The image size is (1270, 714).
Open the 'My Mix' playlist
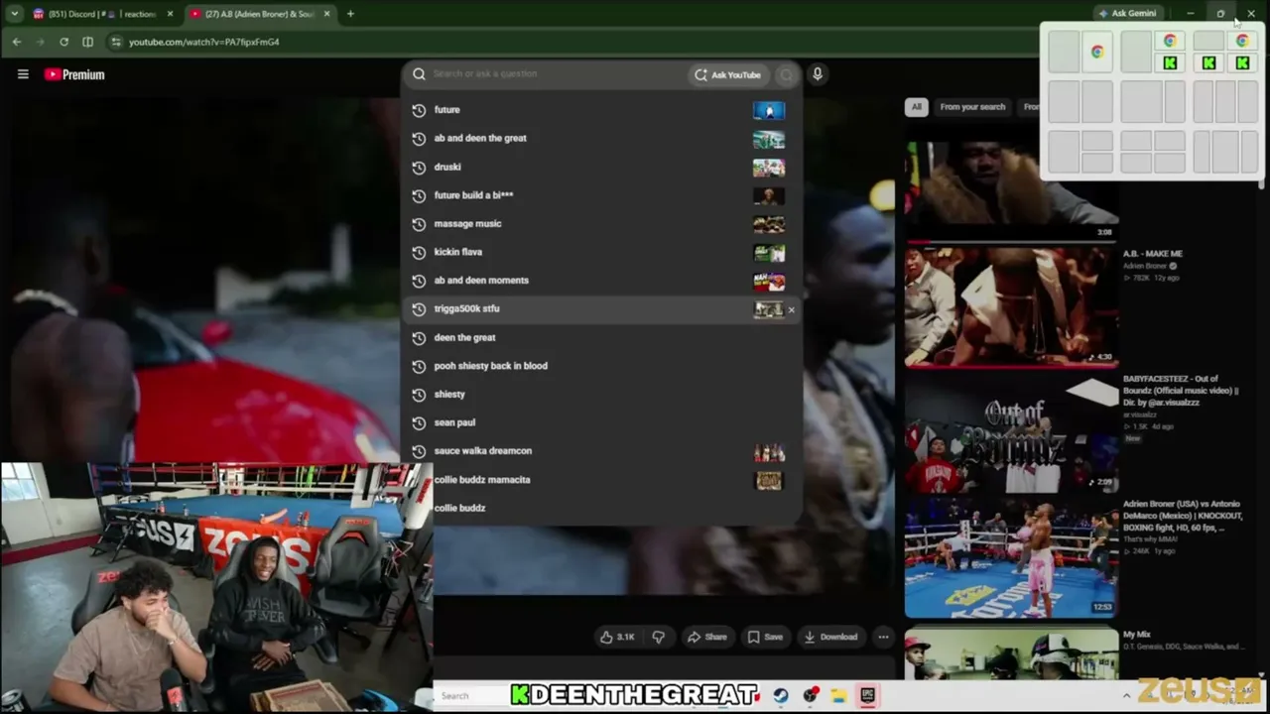(1137, 635)
